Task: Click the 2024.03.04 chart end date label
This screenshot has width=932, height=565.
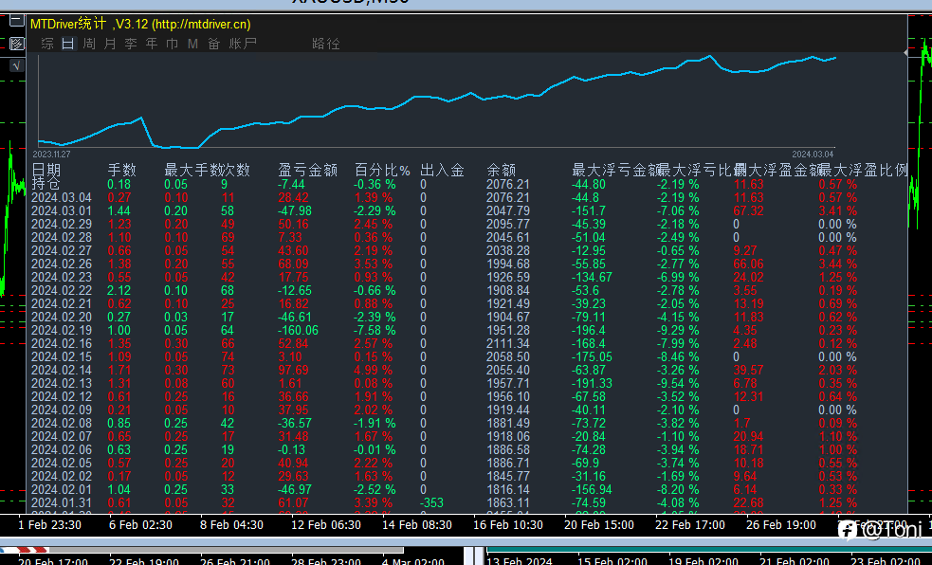Action: [813, 155]
